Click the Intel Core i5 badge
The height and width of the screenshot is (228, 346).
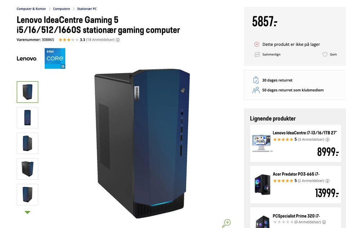(55, 58)
